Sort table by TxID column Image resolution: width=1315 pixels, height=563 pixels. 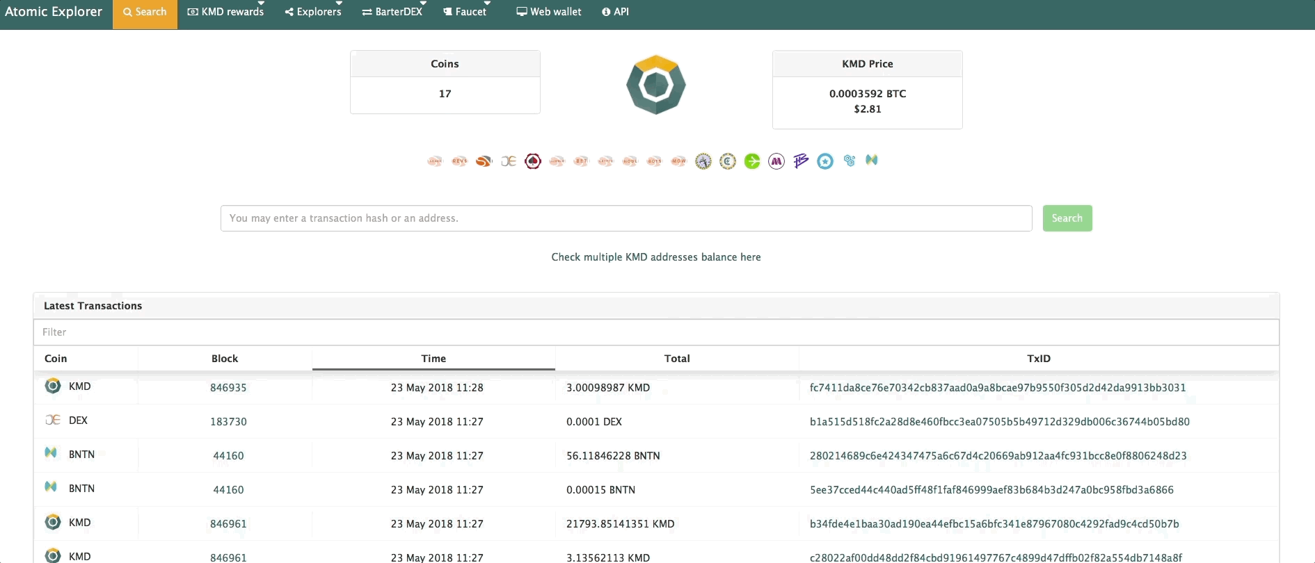1039,359
